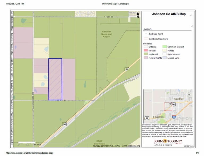Click the US 56 shield left of Edgerton
The width and height of the screenshot is (204, 156).
pos(147,118)
